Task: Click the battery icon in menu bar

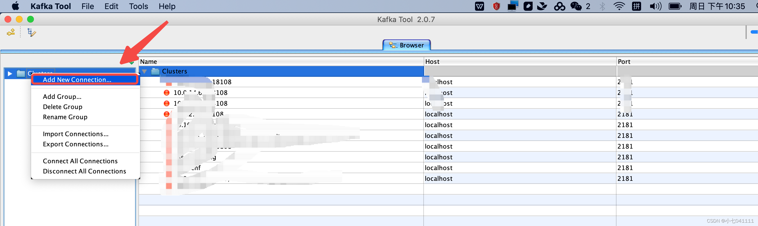Action: 675,6
